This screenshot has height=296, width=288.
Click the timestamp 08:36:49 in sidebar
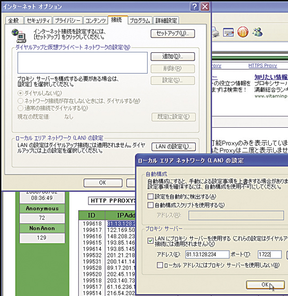click(42, 198)
